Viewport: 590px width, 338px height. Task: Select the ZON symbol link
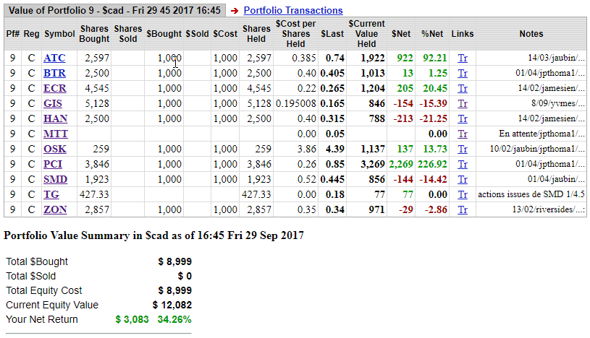click(x=55, y=209)
